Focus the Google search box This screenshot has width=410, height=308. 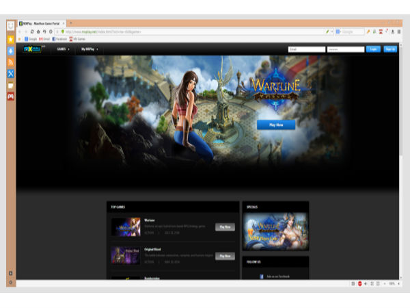click(x=353, y=31)
